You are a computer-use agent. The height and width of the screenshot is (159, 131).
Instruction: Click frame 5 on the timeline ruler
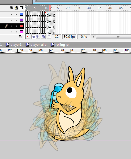pyautogui.click(x=35, y=8)
